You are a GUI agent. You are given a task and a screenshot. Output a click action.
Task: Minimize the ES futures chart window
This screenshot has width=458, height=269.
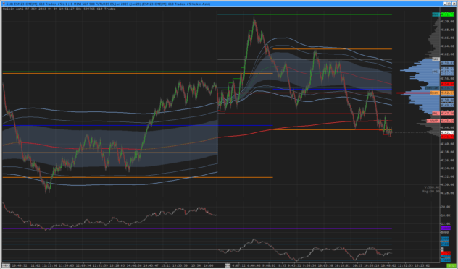point(444,4)
